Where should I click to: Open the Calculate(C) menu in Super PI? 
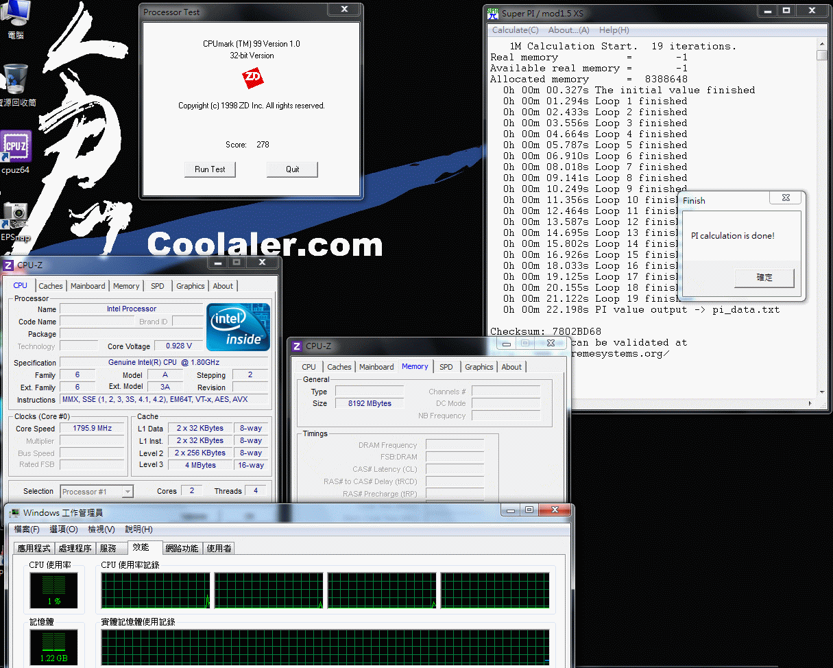(516, 30)
